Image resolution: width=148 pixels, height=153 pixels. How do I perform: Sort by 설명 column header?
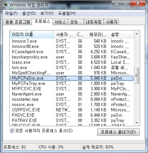[x=121, y=35]
